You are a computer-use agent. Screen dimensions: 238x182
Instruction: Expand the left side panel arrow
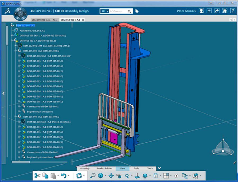click(x=3, y=93)
